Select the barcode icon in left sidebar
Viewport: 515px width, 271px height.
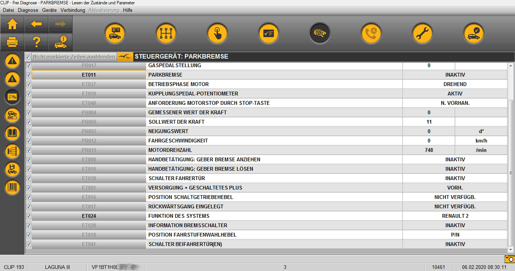click(x=13, y=188)
